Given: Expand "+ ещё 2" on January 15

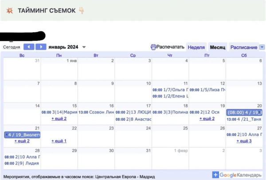Looking at the screenshot, I should [x=59, y=119].
